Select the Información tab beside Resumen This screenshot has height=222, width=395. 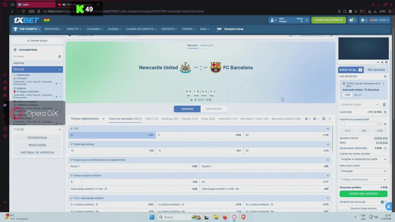click(207, 45)
